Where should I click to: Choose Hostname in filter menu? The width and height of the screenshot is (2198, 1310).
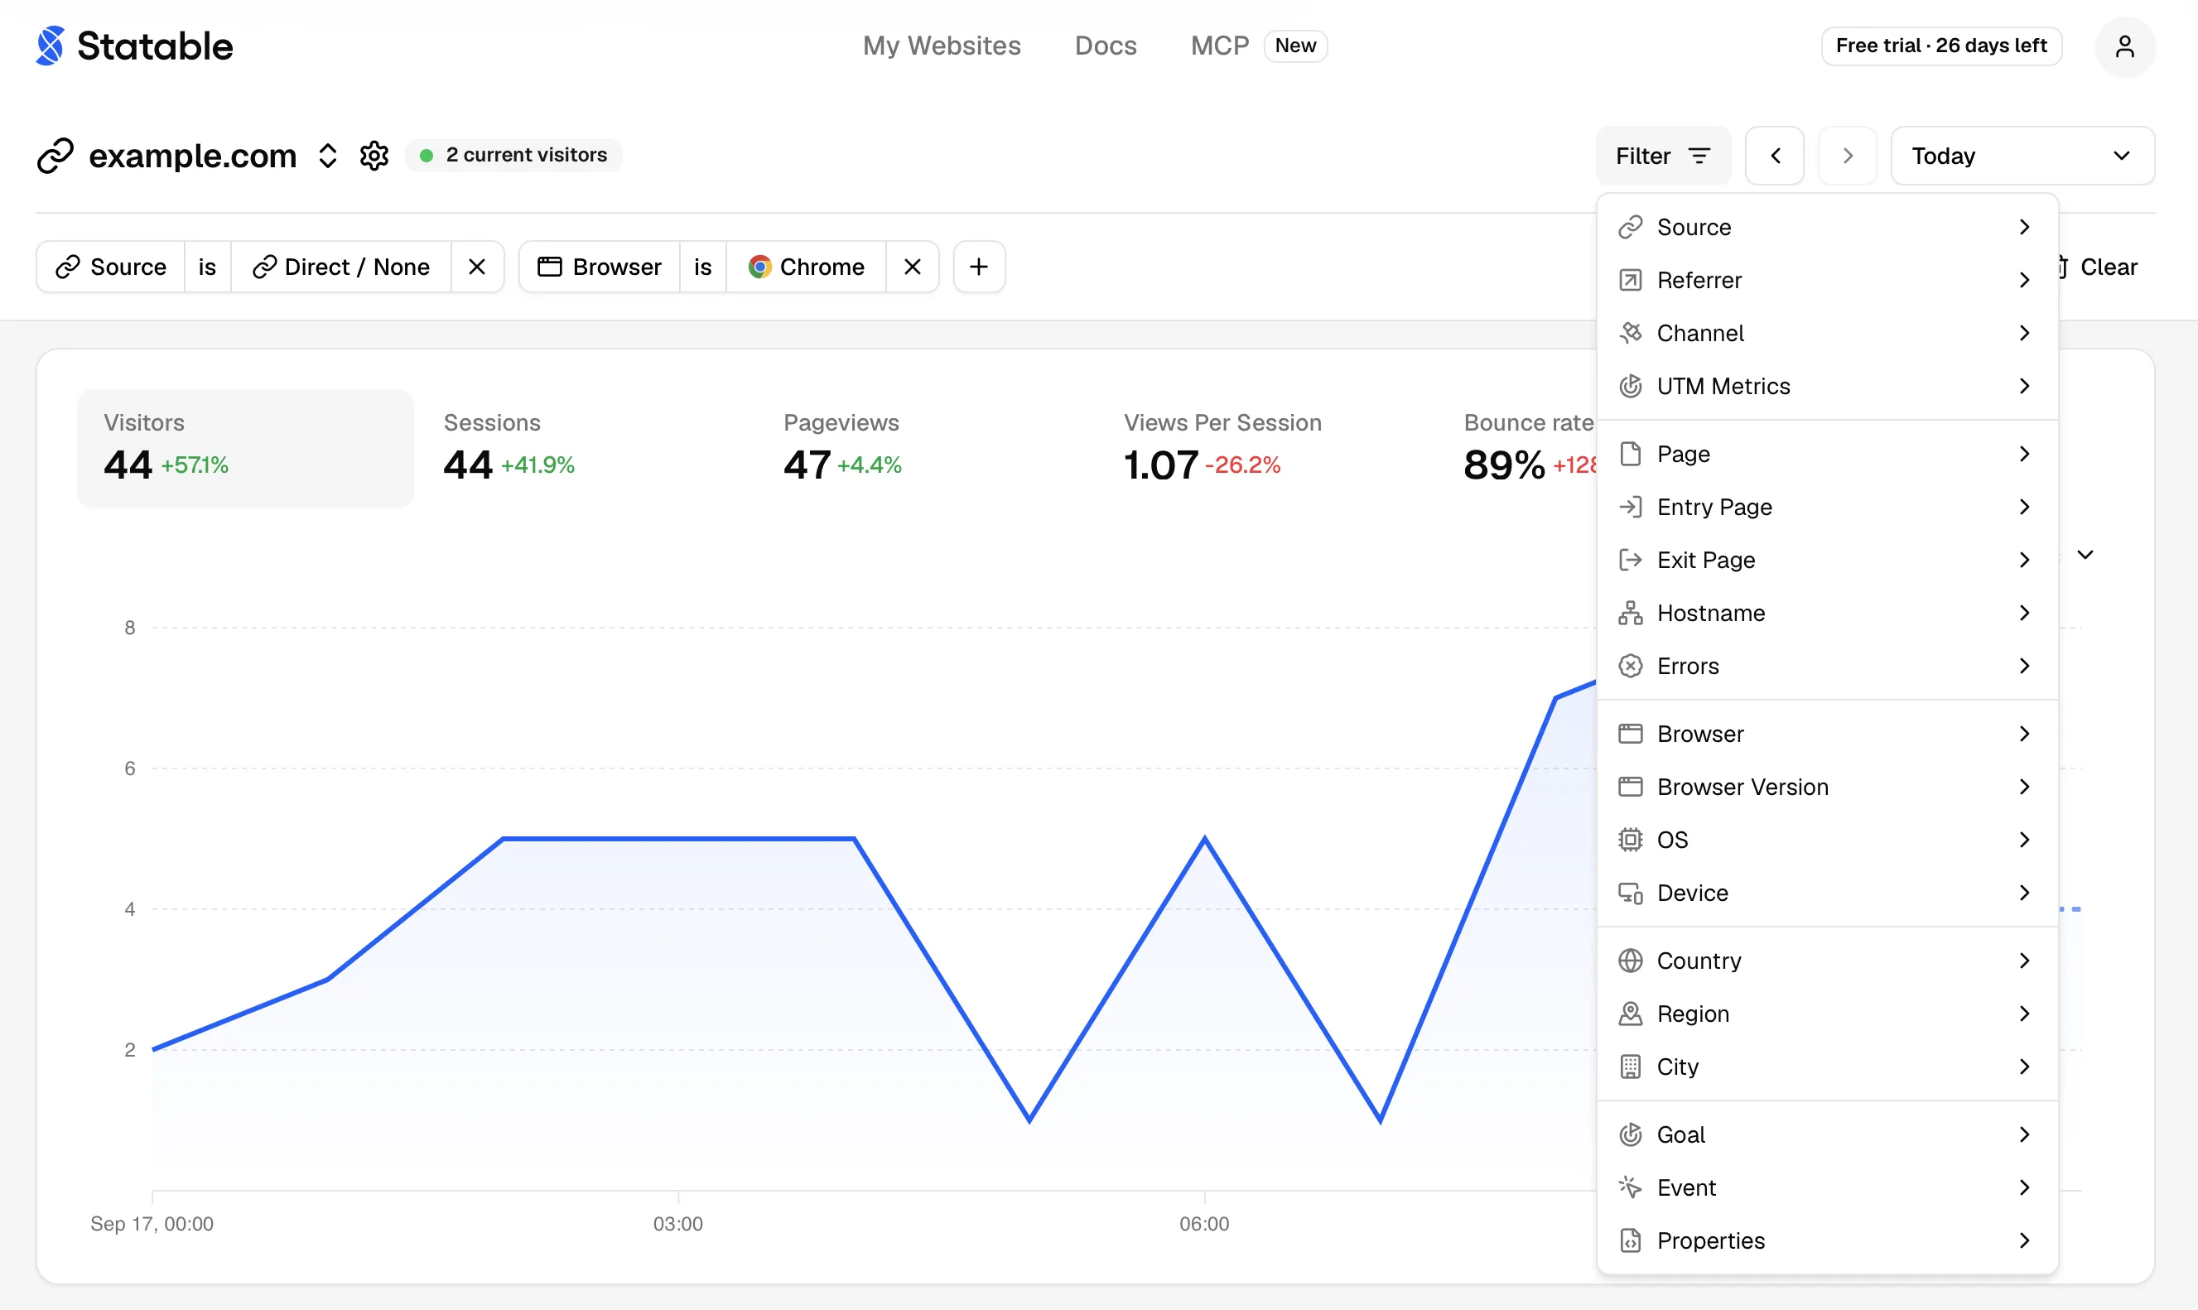coord(1826,614)
